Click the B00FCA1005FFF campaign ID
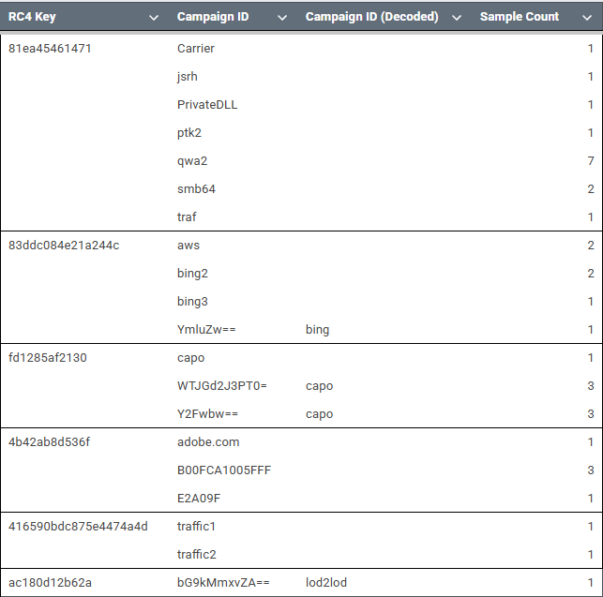 tap(224, 470)
